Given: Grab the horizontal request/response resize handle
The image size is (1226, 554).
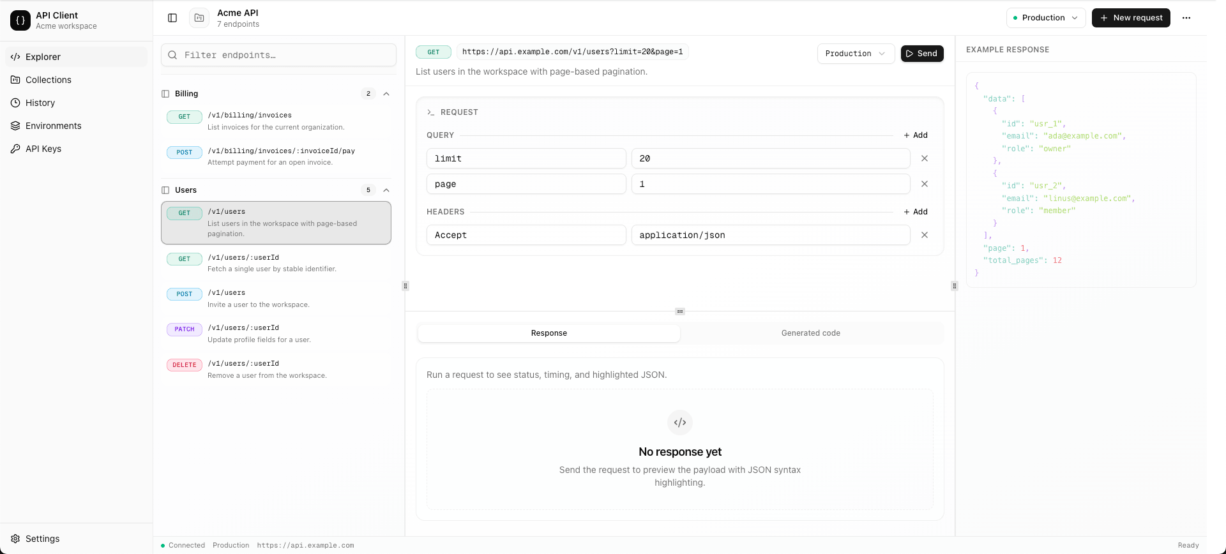Looking at the screenshot, I should (x=680, y=311).
